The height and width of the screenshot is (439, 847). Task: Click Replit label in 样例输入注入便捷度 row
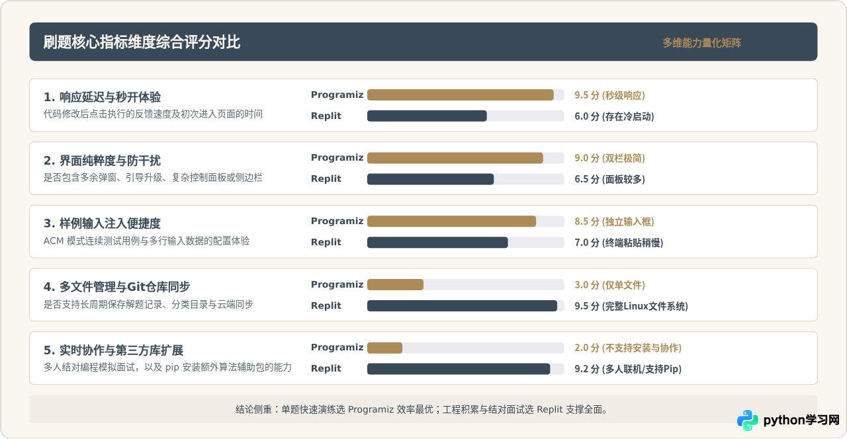[x=326, y=243]
